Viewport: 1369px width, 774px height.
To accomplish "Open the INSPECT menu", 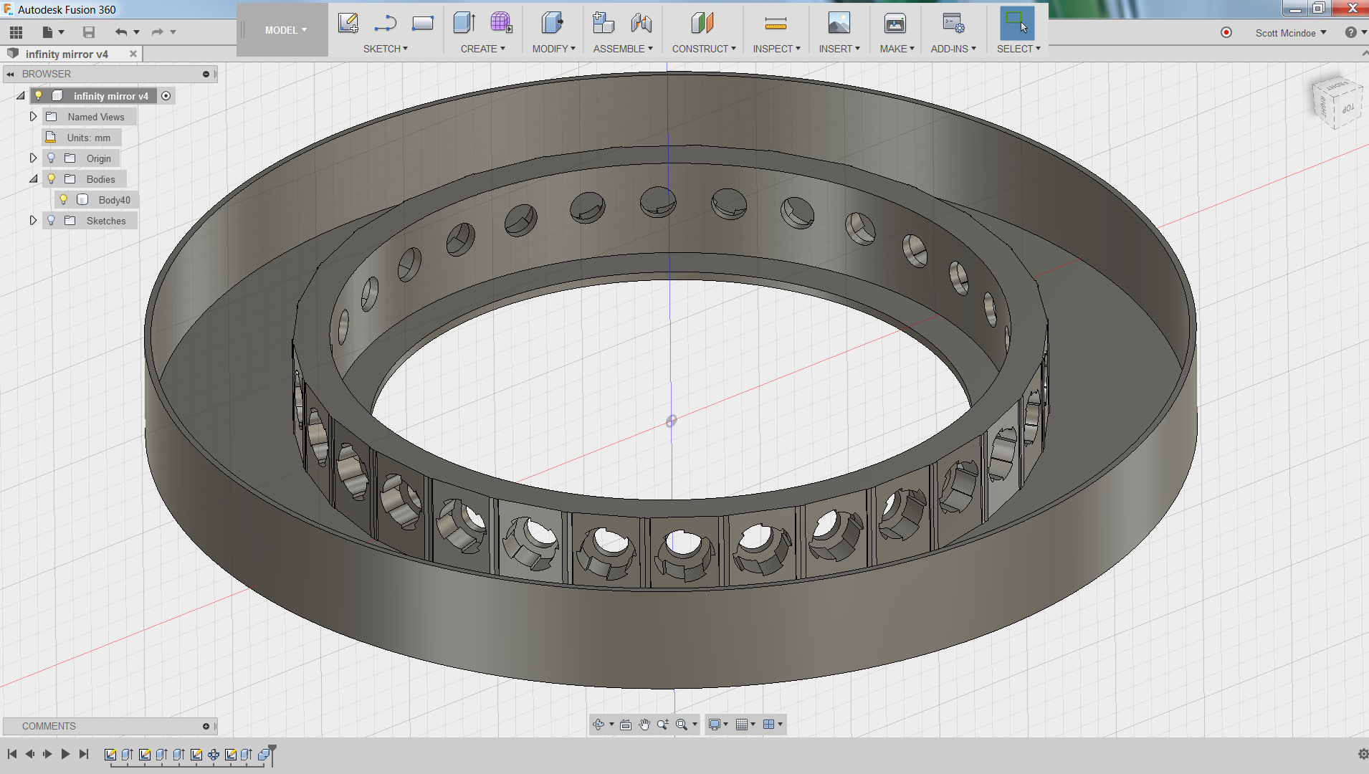I will tap(776, 49).
